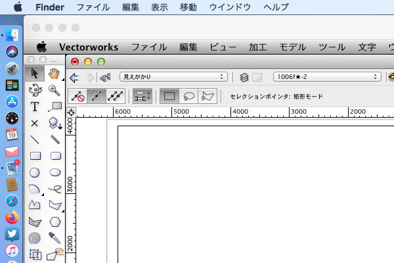Screen dimensions: 394x263
Task: Select the Circle tool
Action: 34,173
